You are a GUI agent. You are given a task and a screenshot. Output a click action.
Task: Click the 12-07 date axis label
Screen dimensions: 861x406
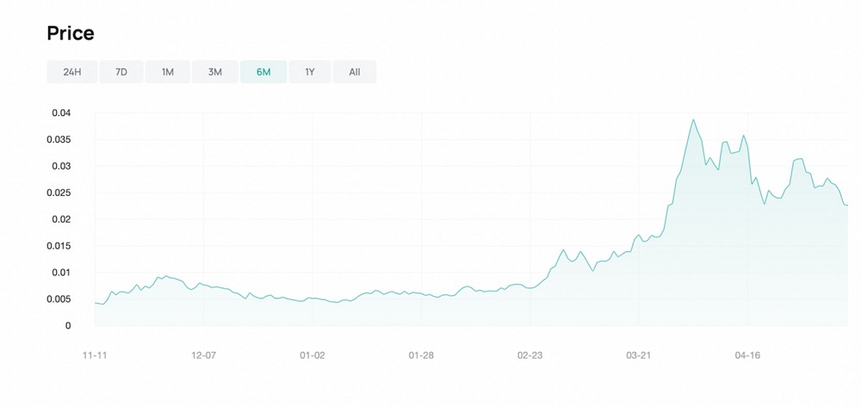click(x=203, y=354)
